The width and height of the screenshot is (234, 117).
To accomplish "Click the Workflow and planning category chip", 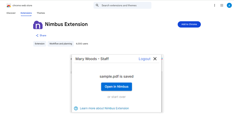I will 61,44.
